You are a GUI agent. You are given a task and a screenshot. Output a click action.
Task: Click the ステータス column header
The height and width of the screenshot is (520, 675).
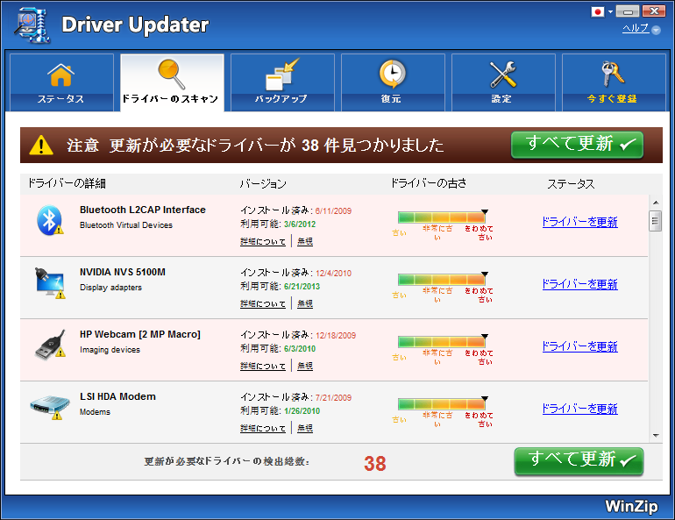571,184
